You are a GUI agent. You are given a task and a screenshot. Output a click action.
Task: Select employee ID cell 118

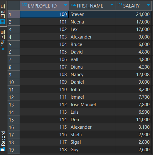44,150
